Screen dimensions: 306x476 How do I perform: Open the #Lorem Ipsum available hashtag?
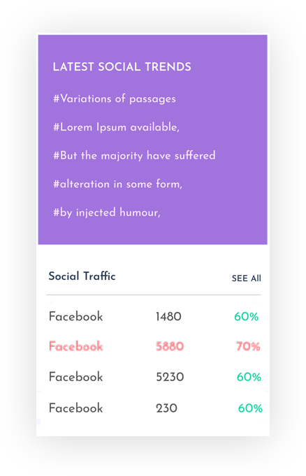(117, 127)
